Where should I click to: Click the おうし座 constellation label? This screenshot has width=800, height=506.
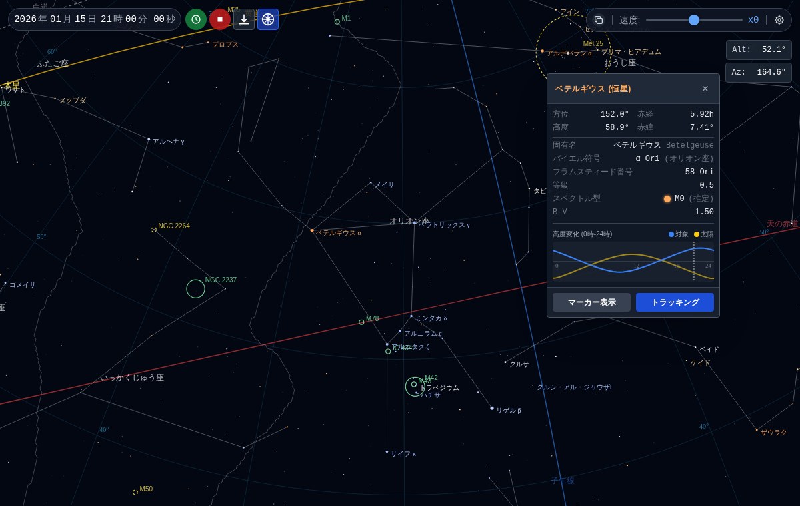tap(620, 63)
